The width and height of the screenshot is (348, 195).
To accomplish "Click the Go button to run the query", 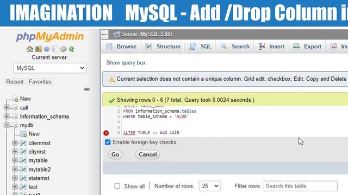I will coord(115,154).
